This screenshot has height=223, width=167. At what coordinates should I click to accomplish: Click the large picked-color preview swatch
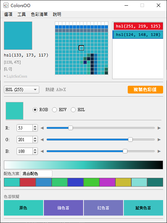(18, 36)
